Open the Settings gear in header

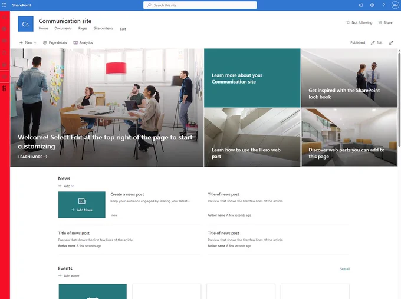point(372,5)
